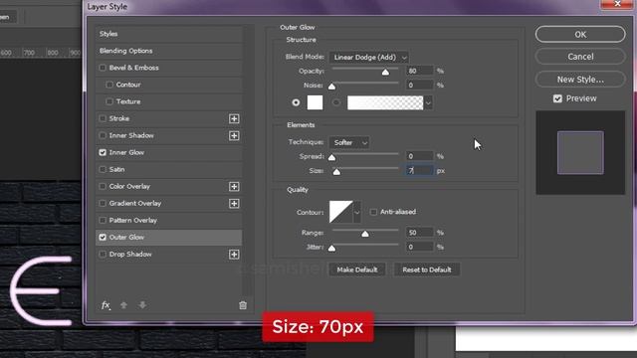The image size is (637, 358).
Task: Delete effect with the trash icon
Action: (x=243, y=305)
